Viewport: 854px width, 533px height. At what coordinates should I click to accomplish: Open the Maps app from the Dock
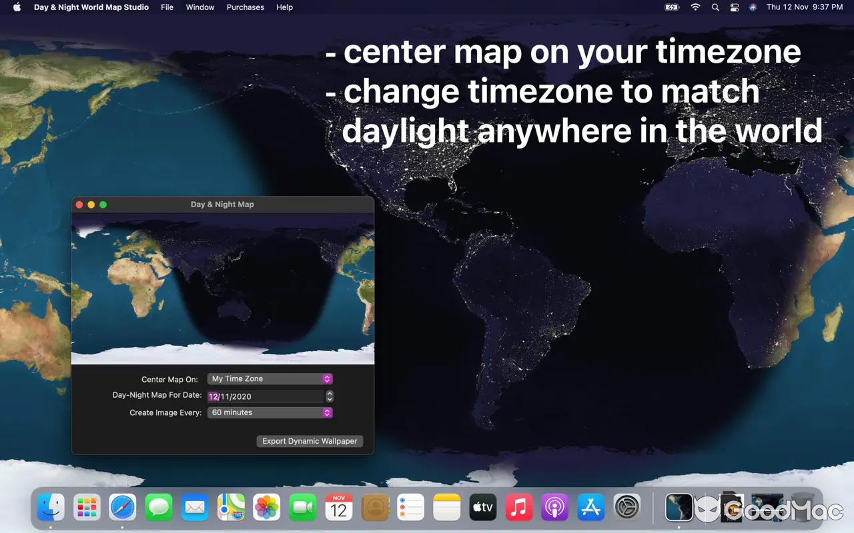231,508
